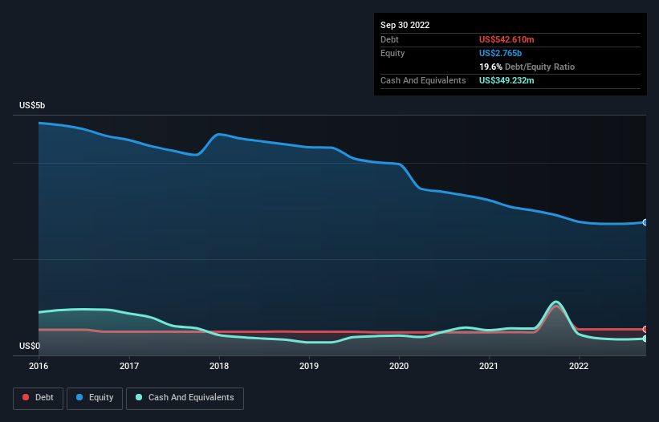Click the 19.6% Debt/Equity Ratio text
This screenshot has width=659, height=422.
pyautogui.click(x=527, y=67)
